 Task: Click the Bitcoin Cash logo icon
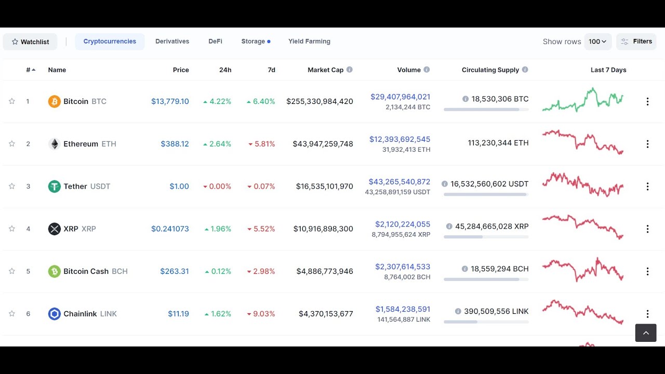tap(55, 271)
